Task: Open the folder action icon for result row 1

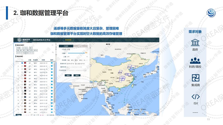Action: click(52, 63)
